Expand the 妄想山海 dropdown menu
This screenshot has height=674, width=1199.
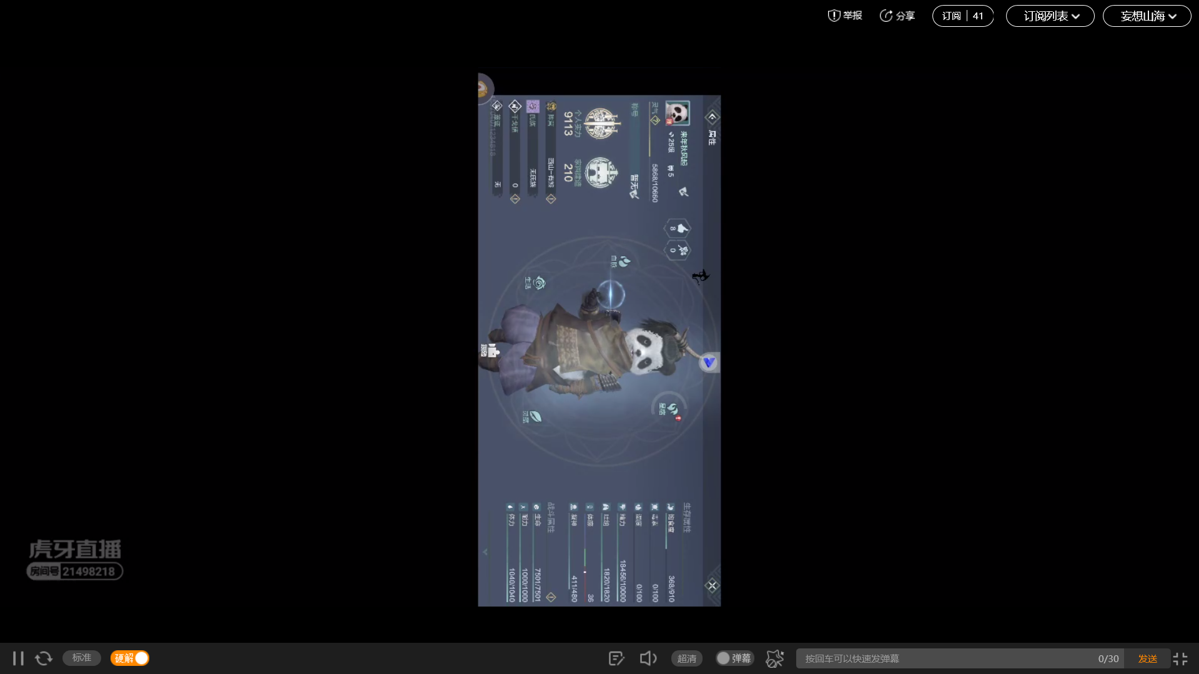[1147, 16]
